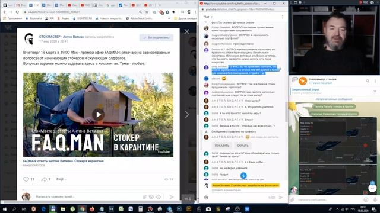This screenshot has width=380, height=213.
Task: Open the 'Приложения' bookmarks bar shortcut
Action: [12, 18]
